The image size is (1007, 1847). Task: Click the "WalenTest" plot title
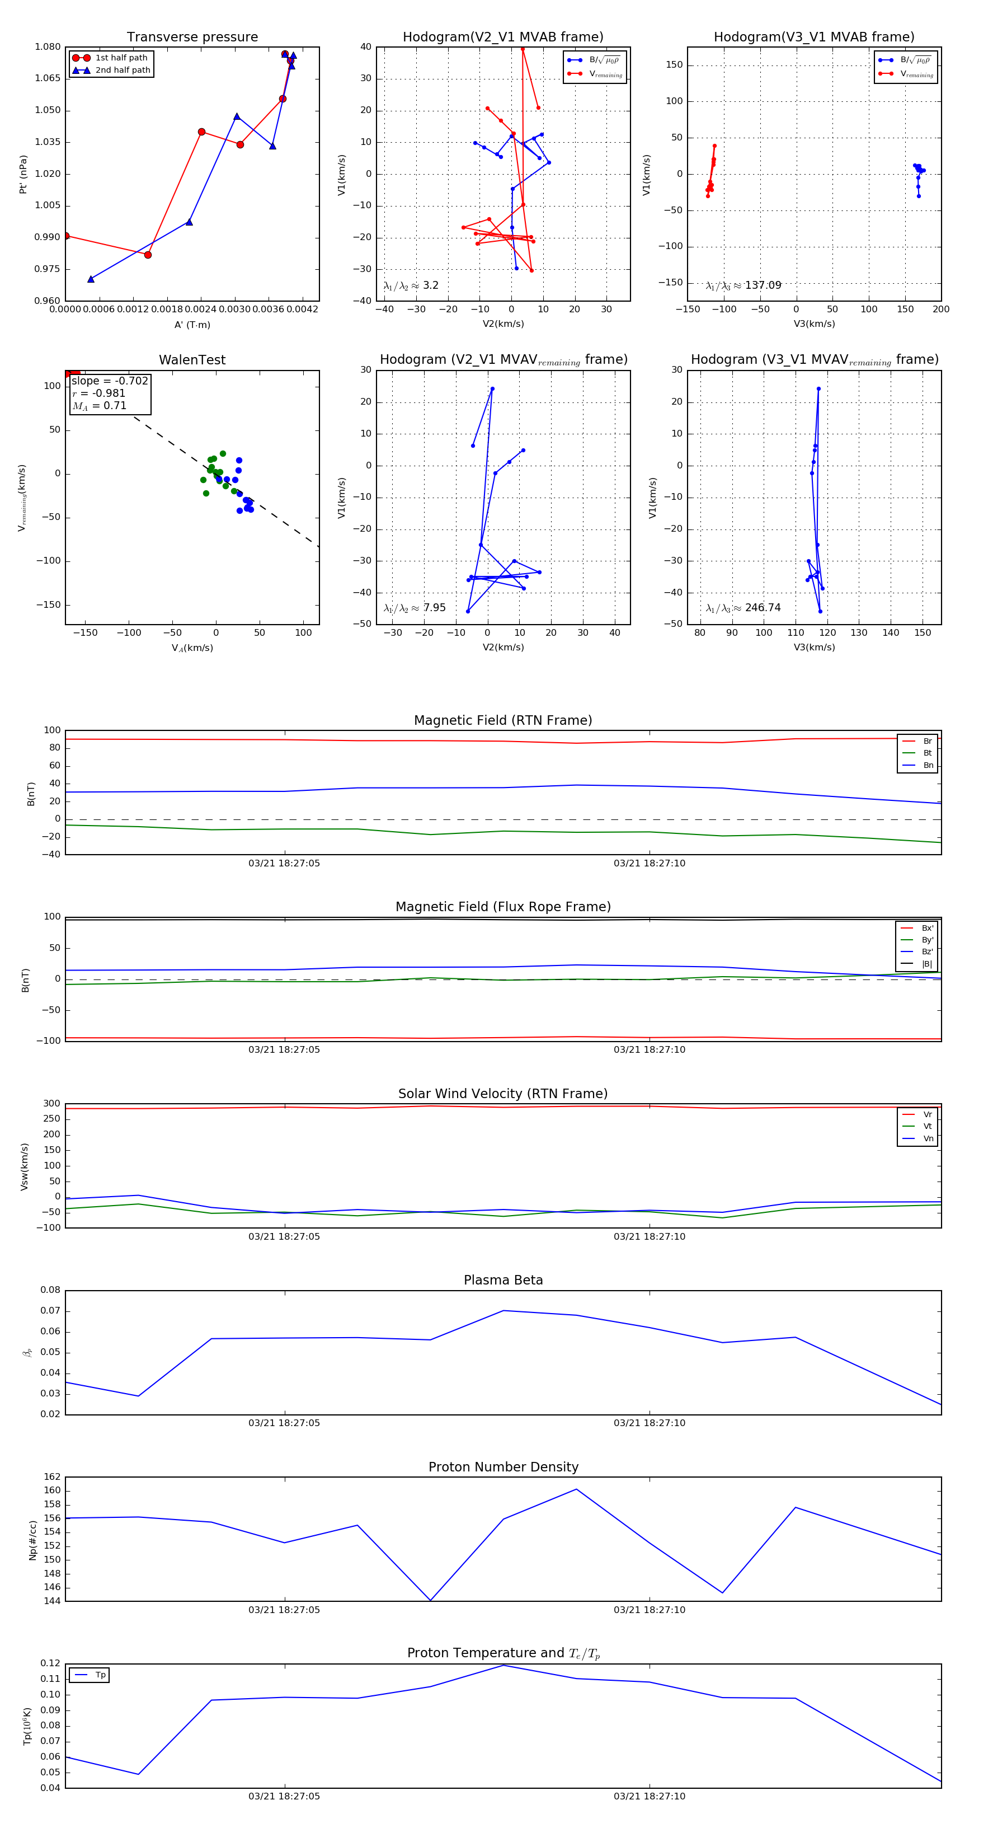(x=192, y=360)
